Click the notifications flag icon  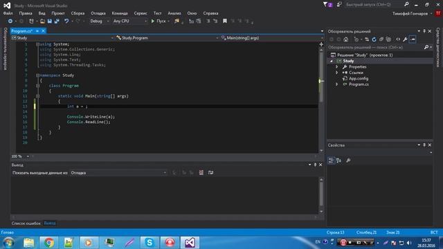tap(327, 5)
